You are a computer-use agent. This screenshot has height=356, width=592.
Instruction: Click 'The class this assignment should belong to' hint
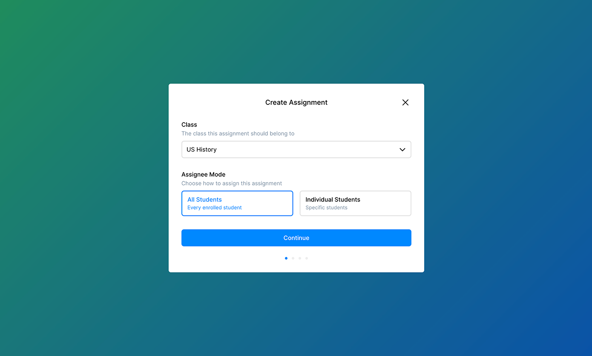tap(238, 133)
